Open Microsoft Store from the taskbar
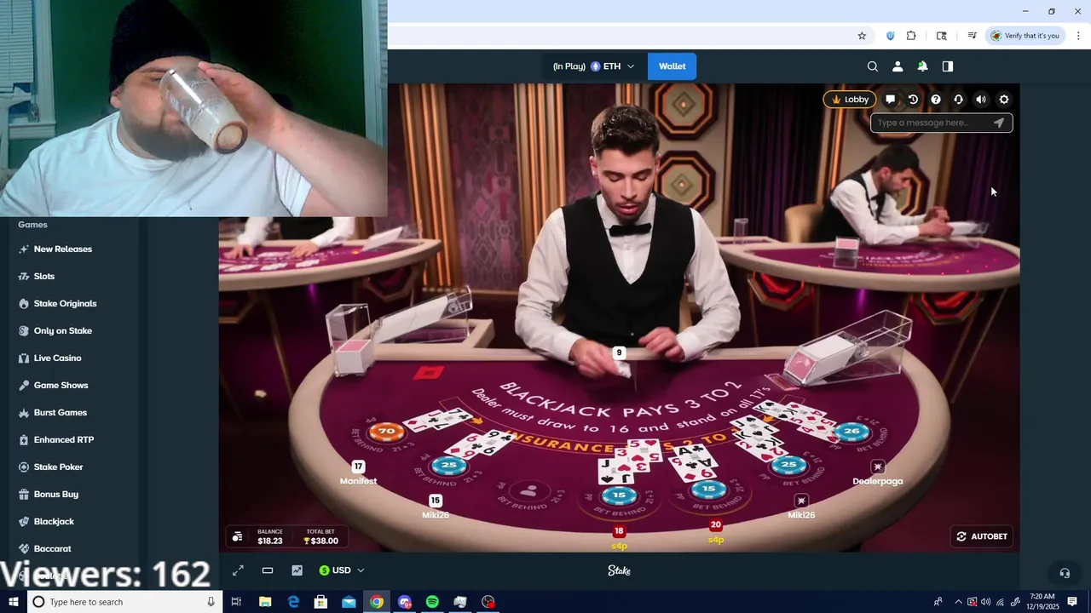The height and width of the screenshot is (613, 1091). click(x=320, y=602)
